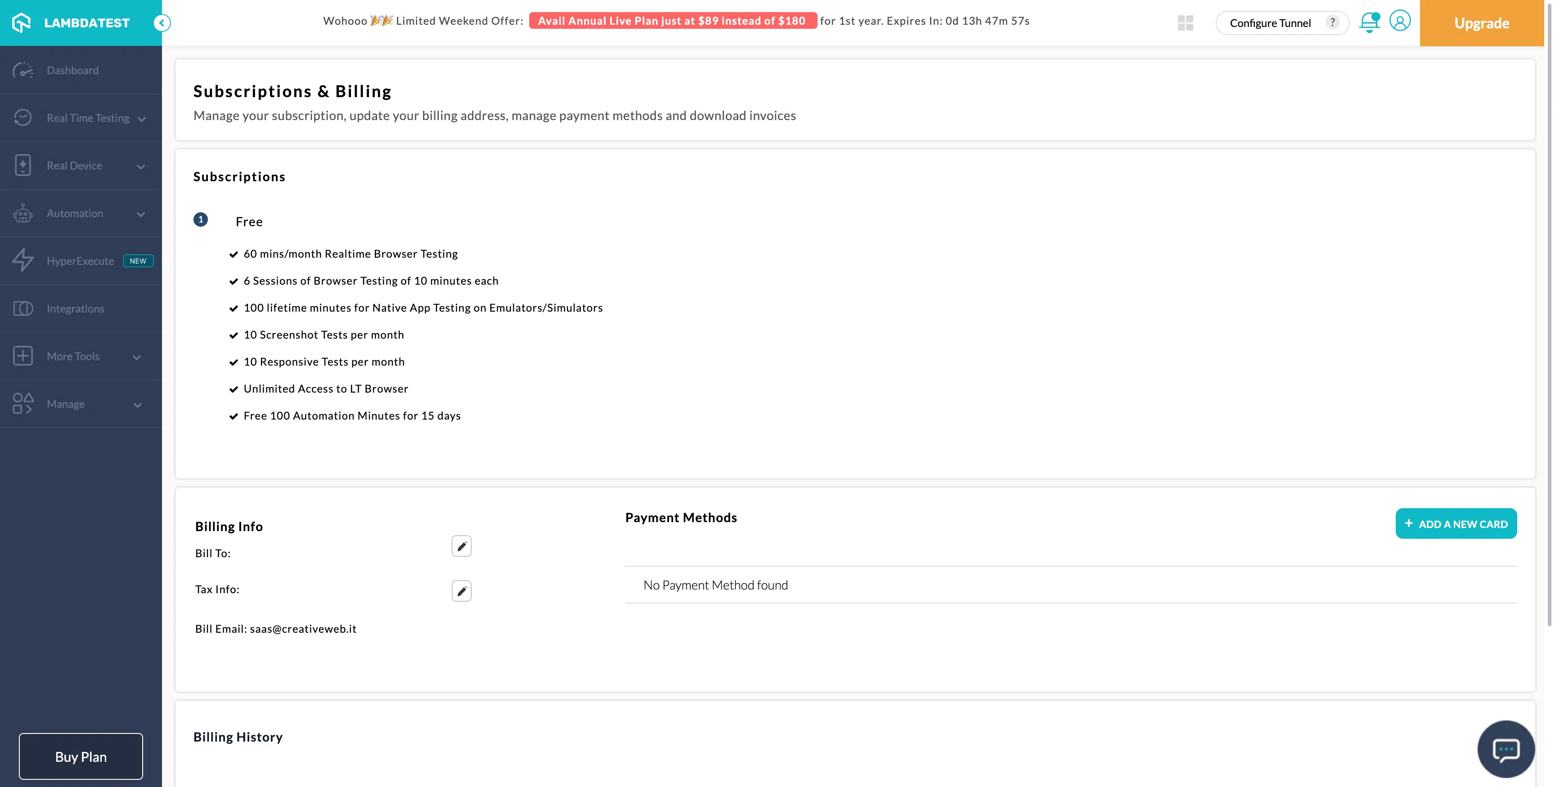Click the Real Time Testing clock icon
Screen dimensions: 1555x787
23,118
